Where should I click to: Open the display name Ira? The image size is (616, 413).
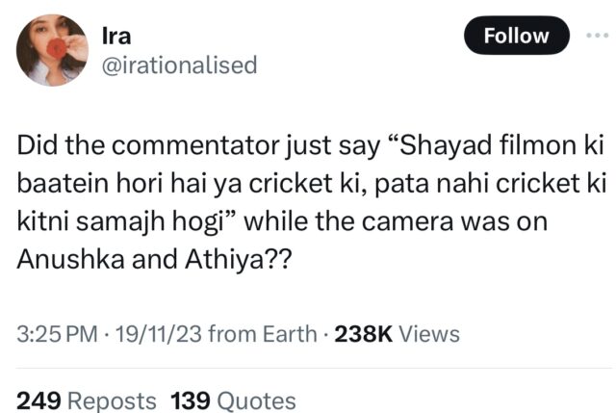coord(116,35)
